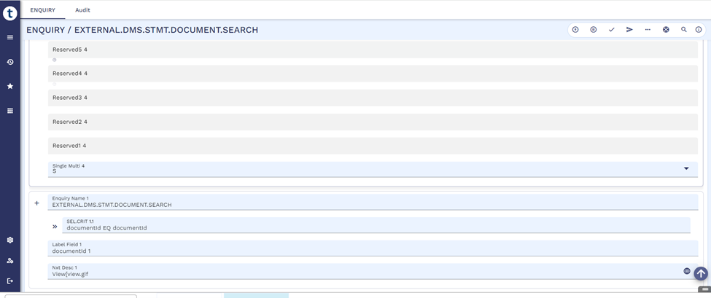Open the Single Multi 4 dropdown arrow

coord(686,168)
